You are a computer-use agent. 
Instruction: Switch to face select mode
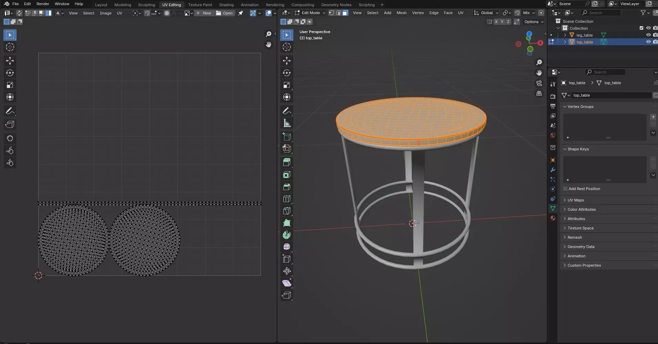coord(345,13)
